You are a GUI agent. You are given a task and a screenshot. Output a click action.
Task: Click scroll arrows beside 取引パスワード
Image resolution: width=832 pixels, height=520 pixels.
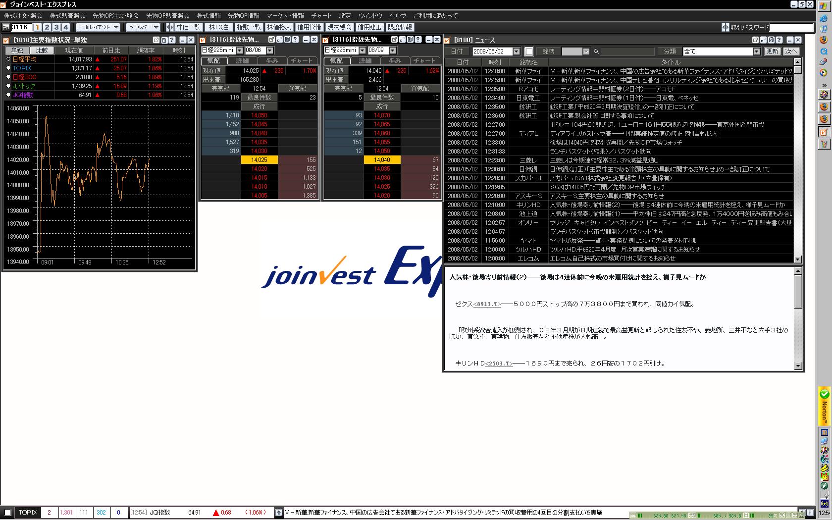click(726, 27)
